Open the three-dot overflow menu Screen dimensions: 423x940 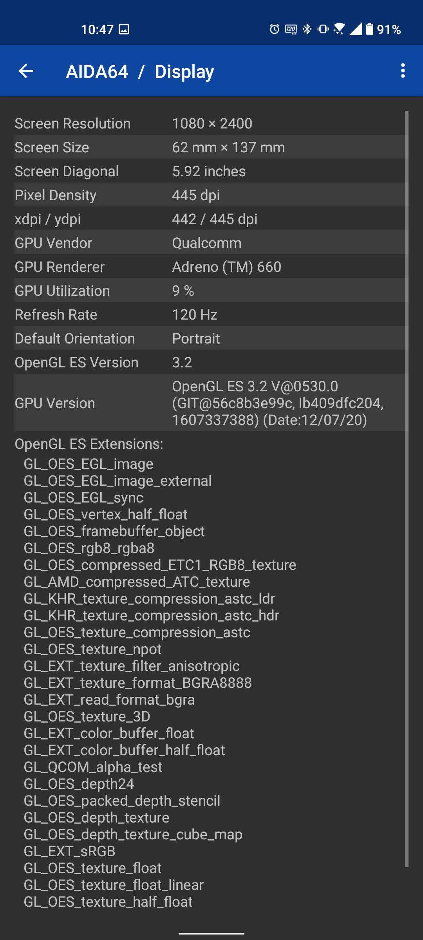point(403,71)
